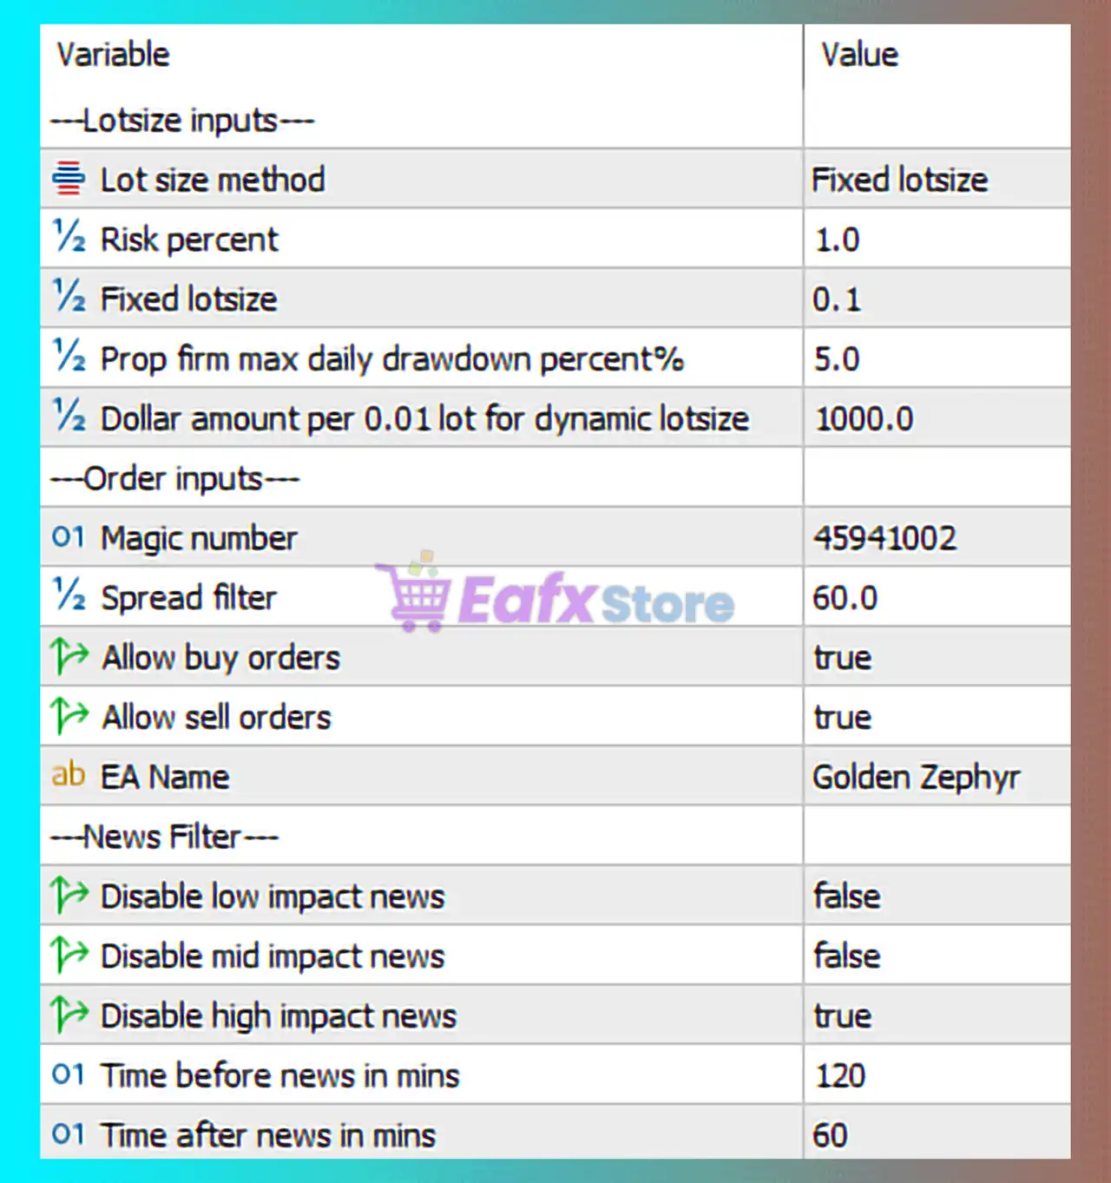Click the Variable column header
This screenshot has width=1111, height=1183.
114,55
